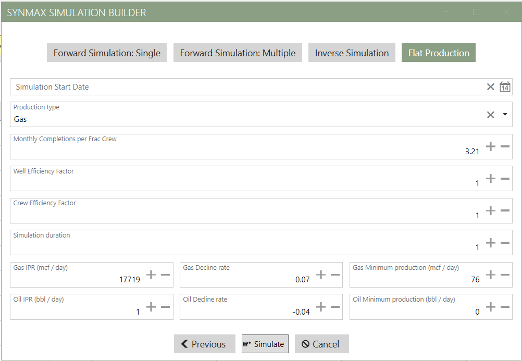522x361 pixels.
Task: Clear the Simulation Start Date field
Action: tap(490, 87)
